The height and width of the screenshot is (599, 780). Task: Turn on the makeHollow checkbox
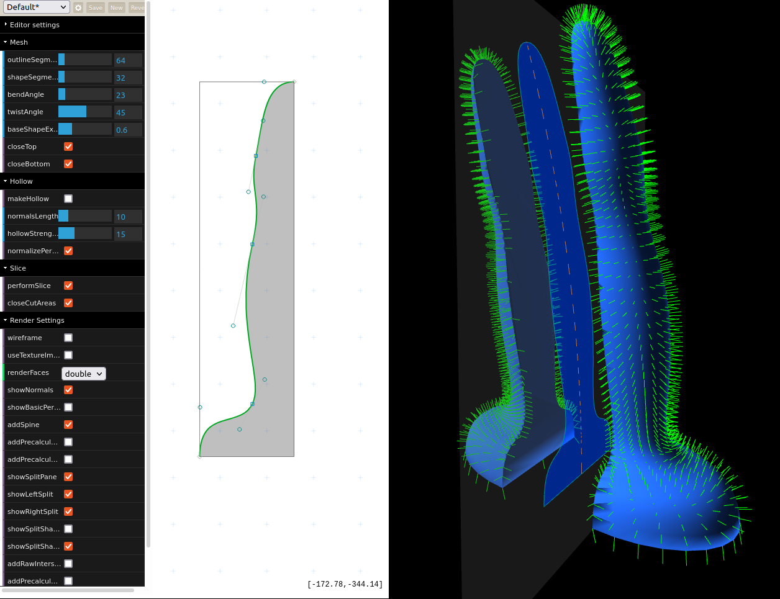(68, 199)
